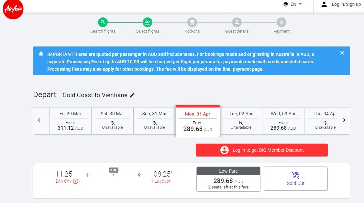Open flight duration info icon
364x203 pixels.
(x=76, y=181)
